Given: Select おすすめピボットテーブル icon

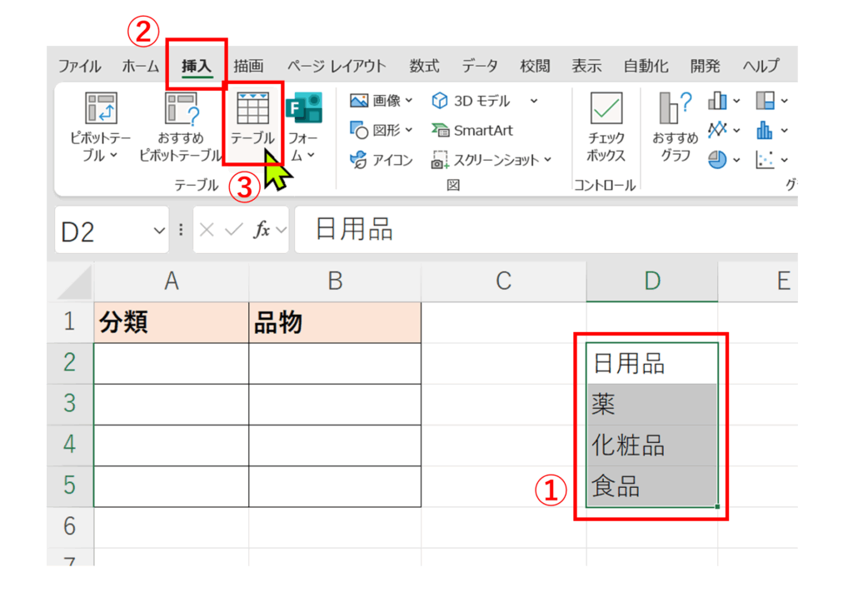Looking at the screenshot, I should (181, 122).
